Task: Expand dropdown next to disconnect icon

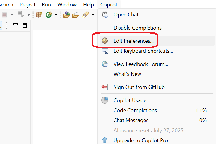Action: (x=28, y=15)
